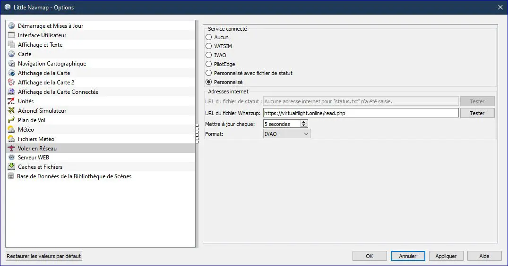Open help with the Aide button
The image size is (508, 266).
[484, 256]
